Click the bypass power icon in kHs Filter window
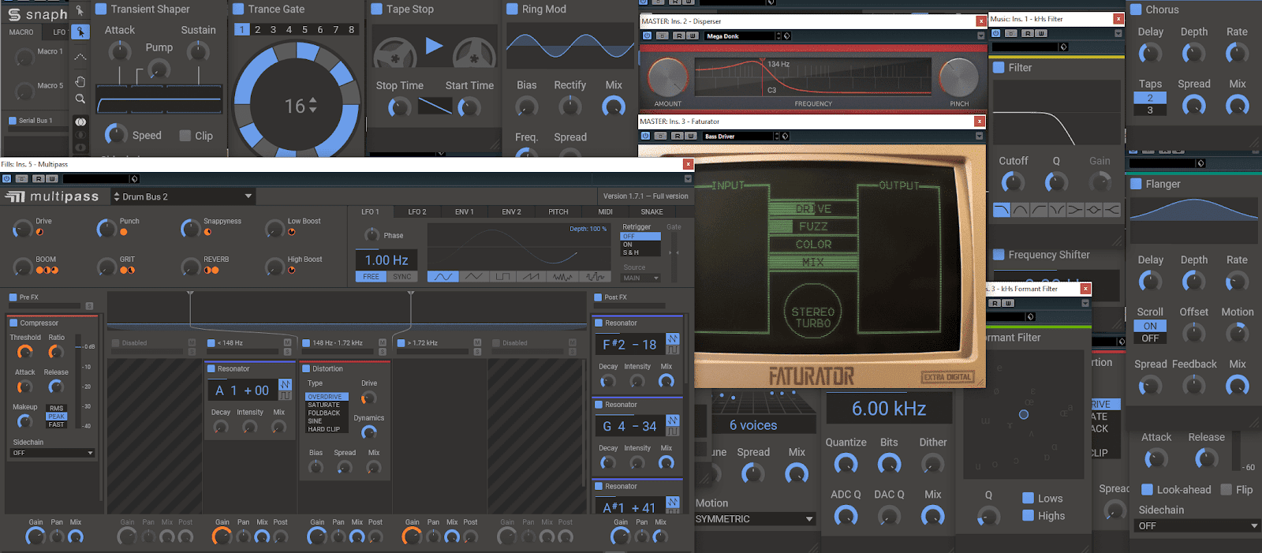The width and height of the screenshot is (1262, 553). coord(996,33)
